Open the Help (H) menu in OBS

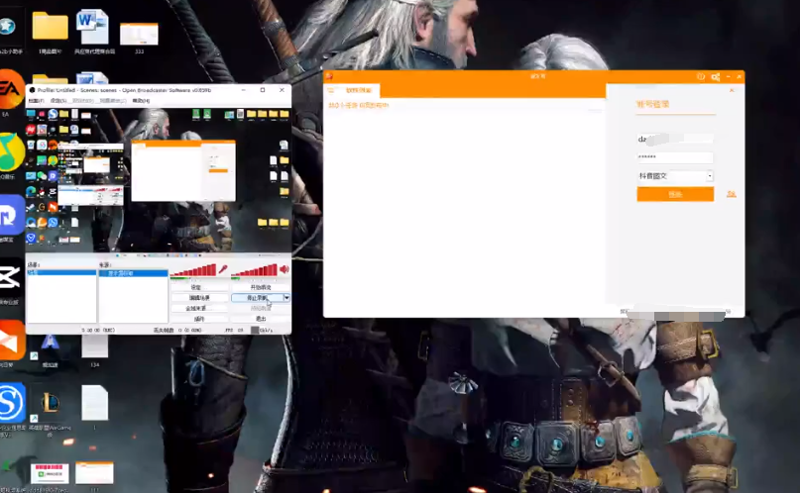142,101
